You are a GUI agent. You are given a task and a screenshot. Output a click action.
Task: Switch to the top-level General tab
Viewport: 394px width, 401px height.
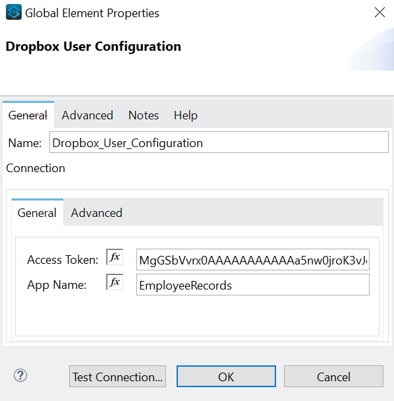point(28,115)
